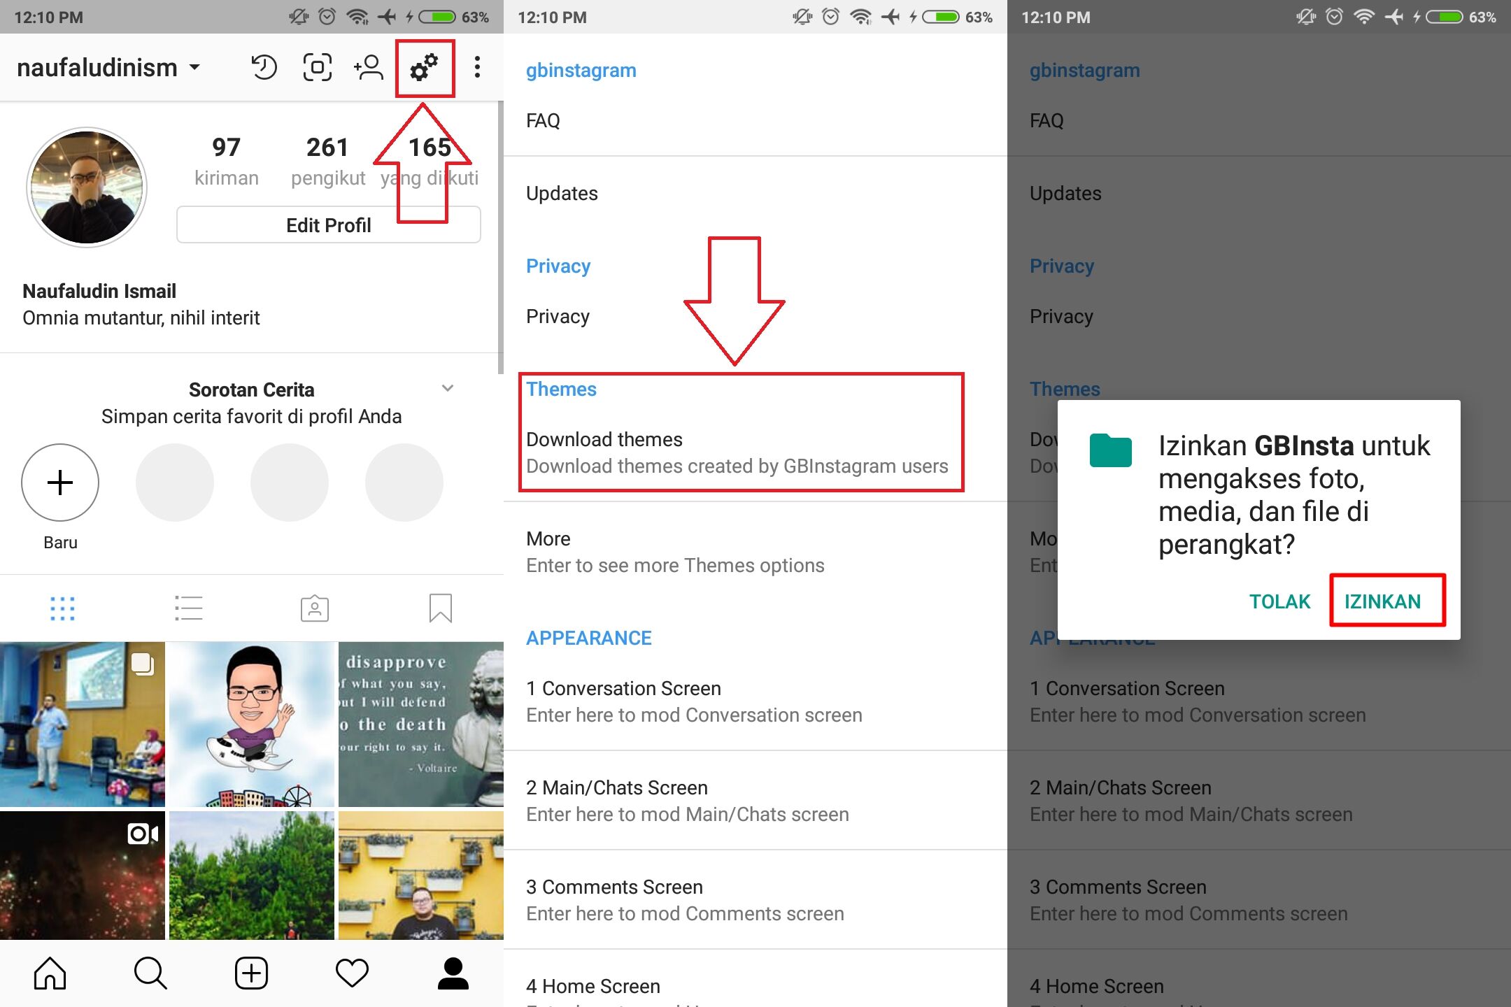
Task: Create a new post with plus icon
Action: pyautogui.click(x=252, y=973)
